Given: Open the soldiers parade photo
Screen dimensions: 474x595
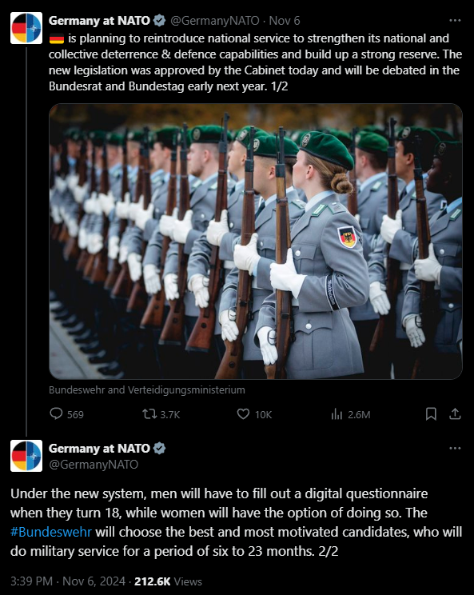Looking at the screenshot, I should (256, 242).
